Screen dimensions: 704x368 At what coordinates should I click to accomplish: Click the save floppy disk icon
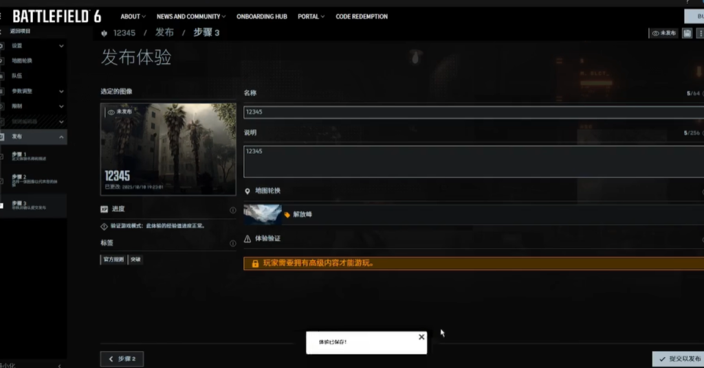click(x=687, y=33)
